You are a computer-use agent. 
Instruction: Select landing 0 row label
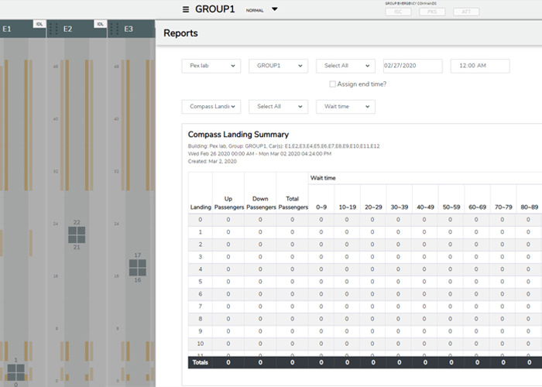pos(200,220)
